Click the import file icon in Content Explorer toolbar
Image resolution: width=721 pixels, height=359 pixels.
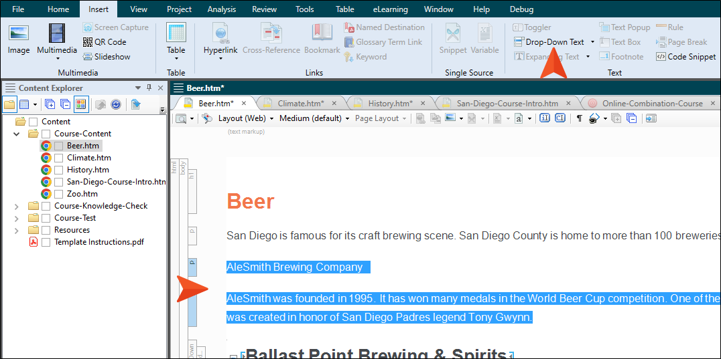coord(135,104)
